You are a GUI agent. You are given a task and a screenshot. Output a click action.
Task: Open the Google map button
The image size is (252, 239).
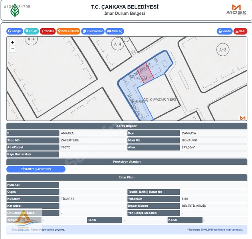point(15,31)
